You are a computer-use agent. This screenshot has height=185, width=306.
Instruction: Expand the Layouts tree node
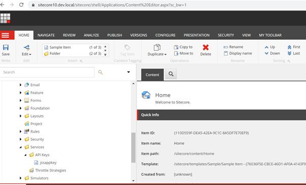[20, 116]
